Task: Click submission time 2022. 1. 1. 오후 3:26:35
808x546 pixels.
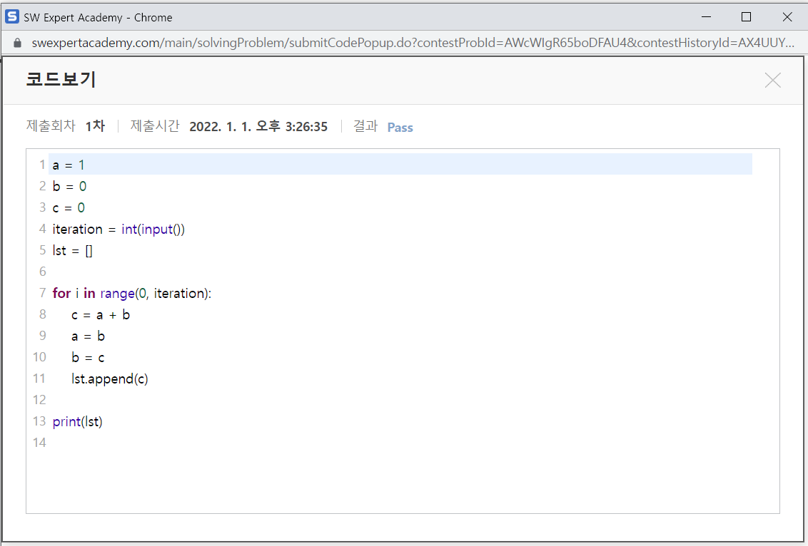Action: click(x=258, y=127)
